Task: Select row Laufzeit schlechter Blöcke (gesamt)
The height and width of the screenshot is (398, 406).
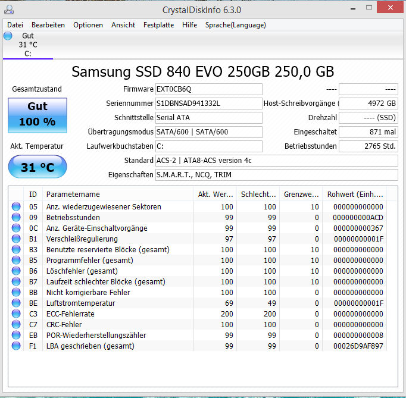Action: click(198, 281)
